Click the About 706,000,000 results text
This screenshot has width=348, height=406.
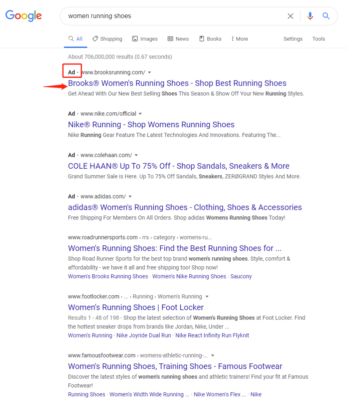tap(120, 57)
